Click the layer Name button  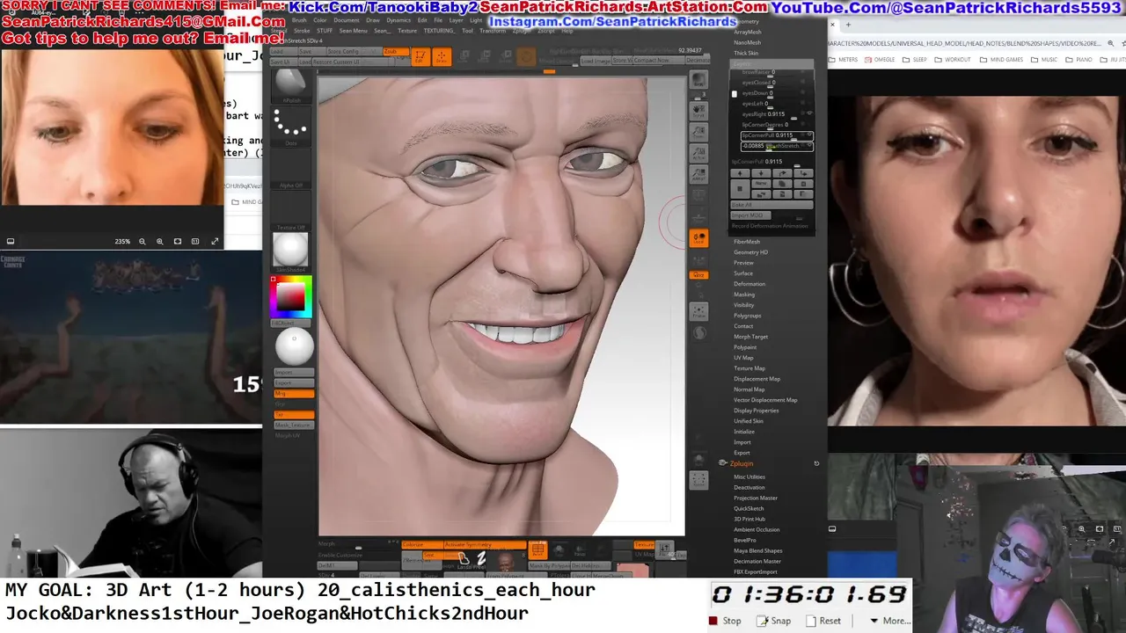pos(760,183)
